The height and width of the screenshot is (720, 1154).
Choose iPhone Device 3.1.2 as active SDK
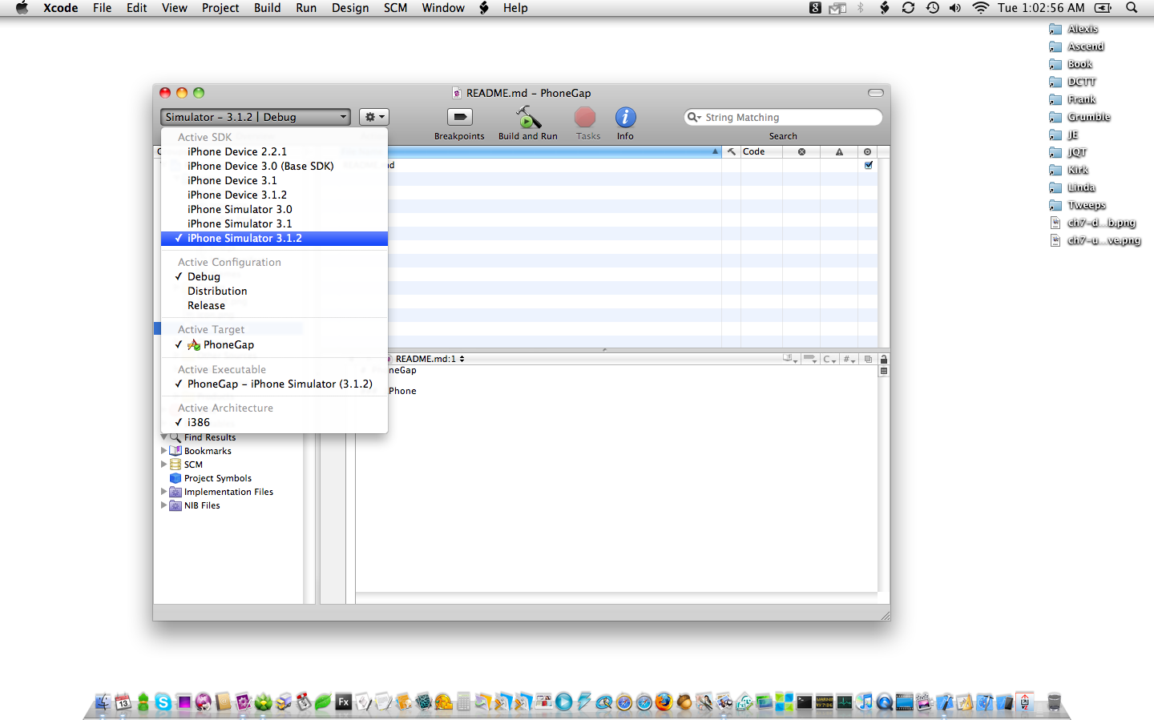(x=236, y=195)
